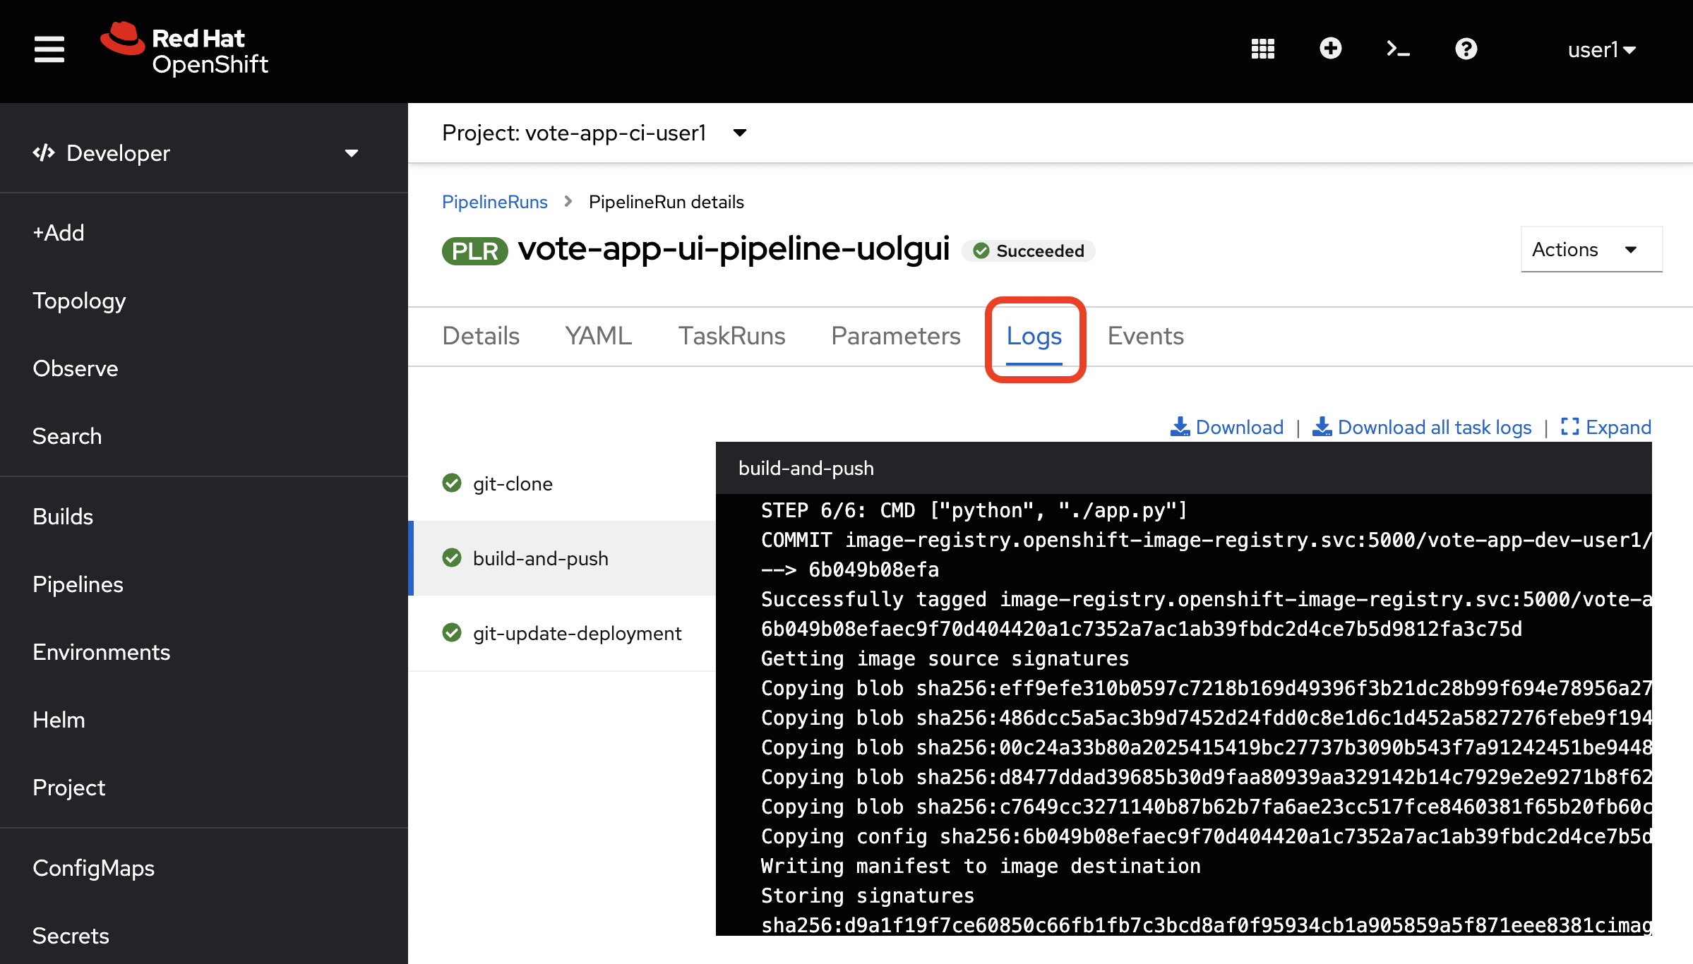
Task: Click the 'Storing signatures' log line
Action: (x=868, y=896)
